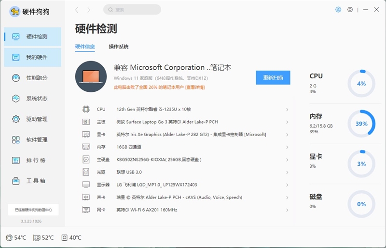Open 硬件检测 in the sidebar
386x248 pixels.
coord(32,37)
